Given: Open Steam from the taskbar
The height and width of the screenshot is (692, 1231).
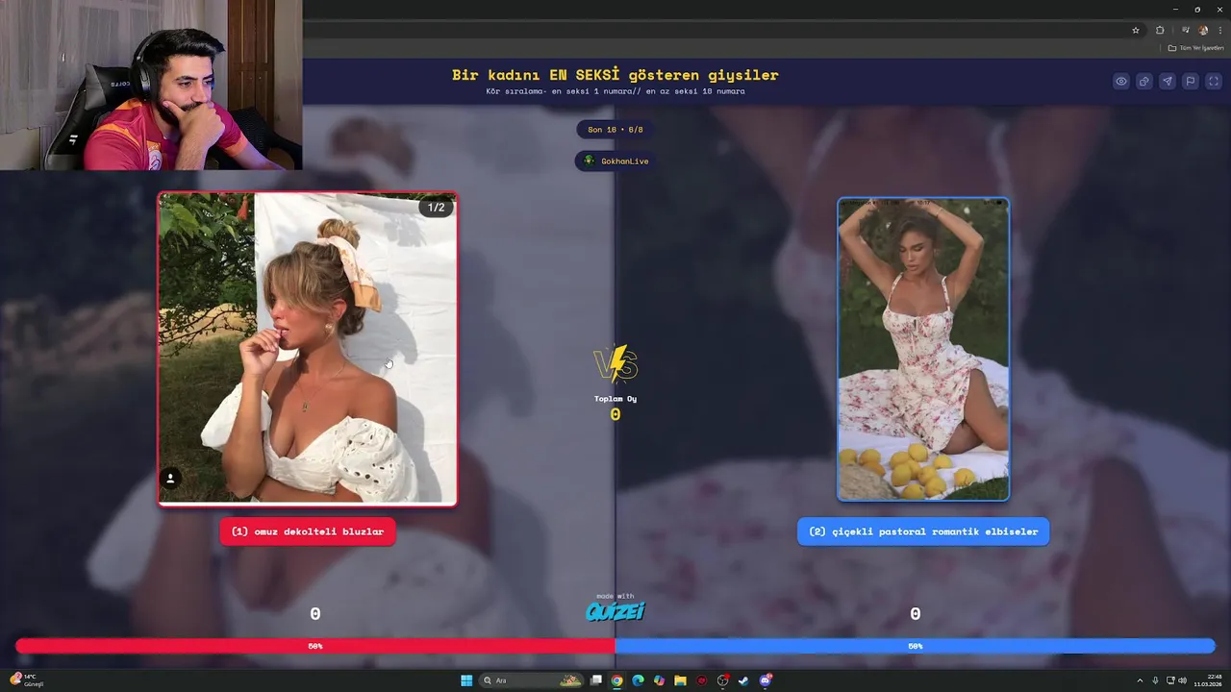Looking at the screenshot, I should [x=743, y=680].
